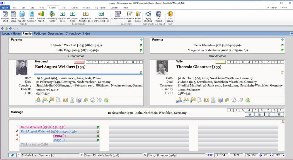Image resolution: width=293 pixels, height=160 pixels.
Task: Toggle tag 1 for husband Karl
Action: (89, 62)
